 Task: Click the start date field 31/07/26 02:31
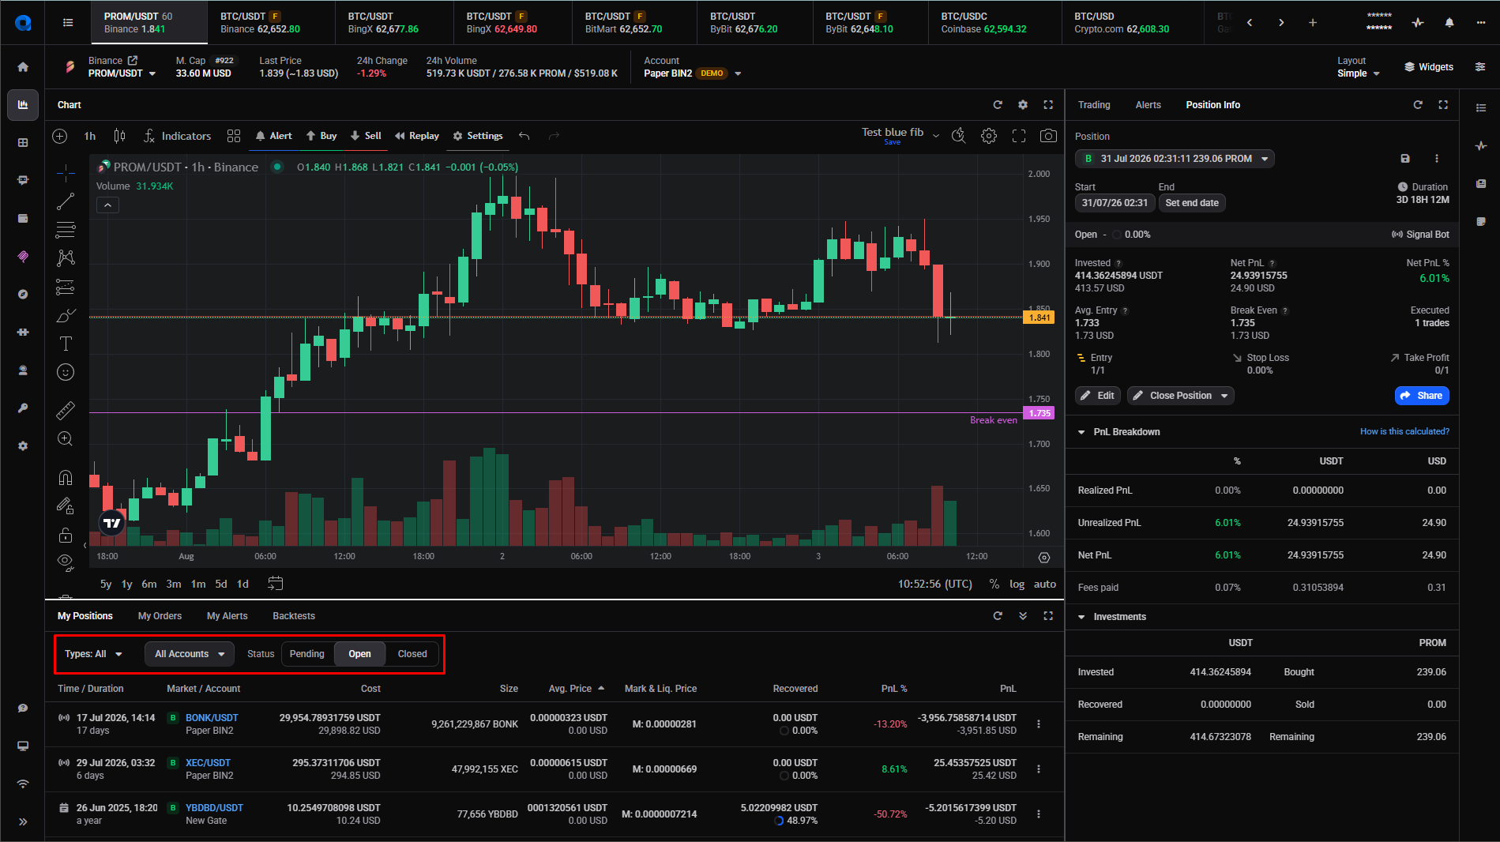pyautogui.click(x=1115, y=203)
